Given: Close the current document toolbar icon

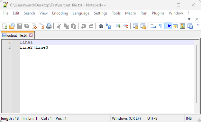Looking at the screenshot, I should click(x=34, y=26).
